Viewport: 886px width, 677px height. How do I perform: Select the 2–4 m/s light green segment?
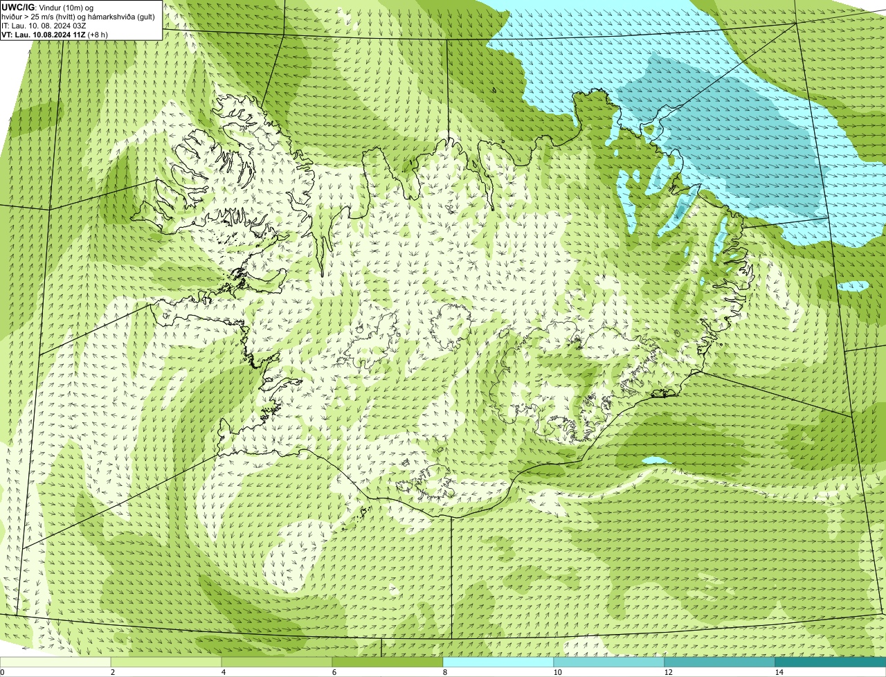pyautogui.click(x=166, y=662)
